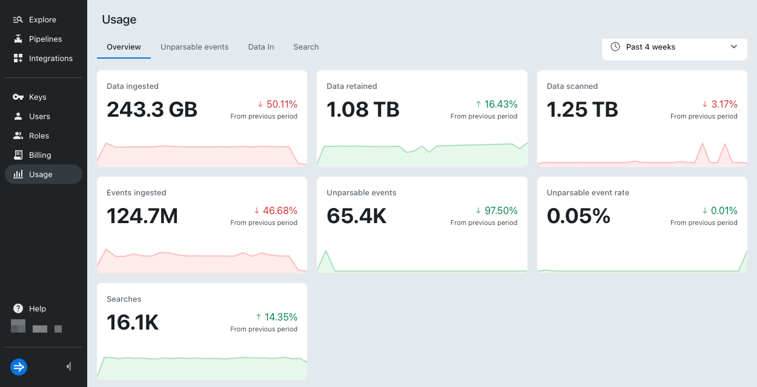Click the Integrations grid icon
This screenshot has width=757, height=387.
click(18, 59)
